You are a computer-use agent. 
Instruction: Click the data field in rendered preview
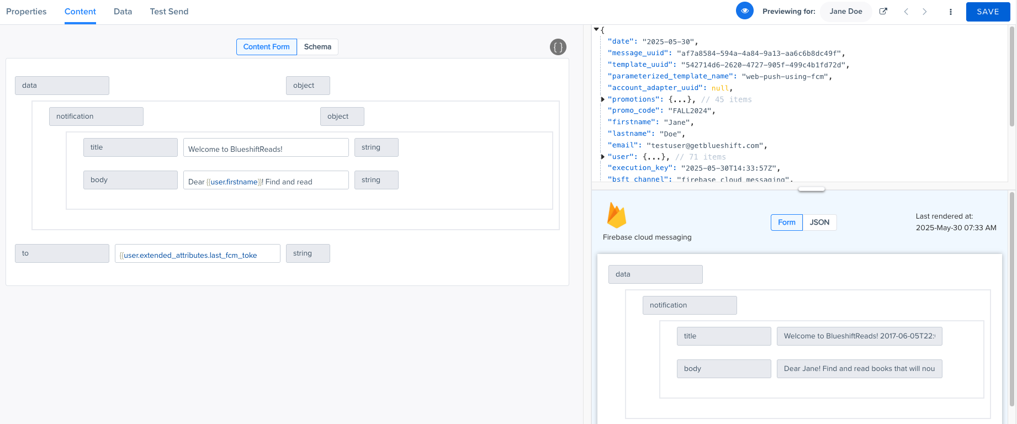(655, 274)
